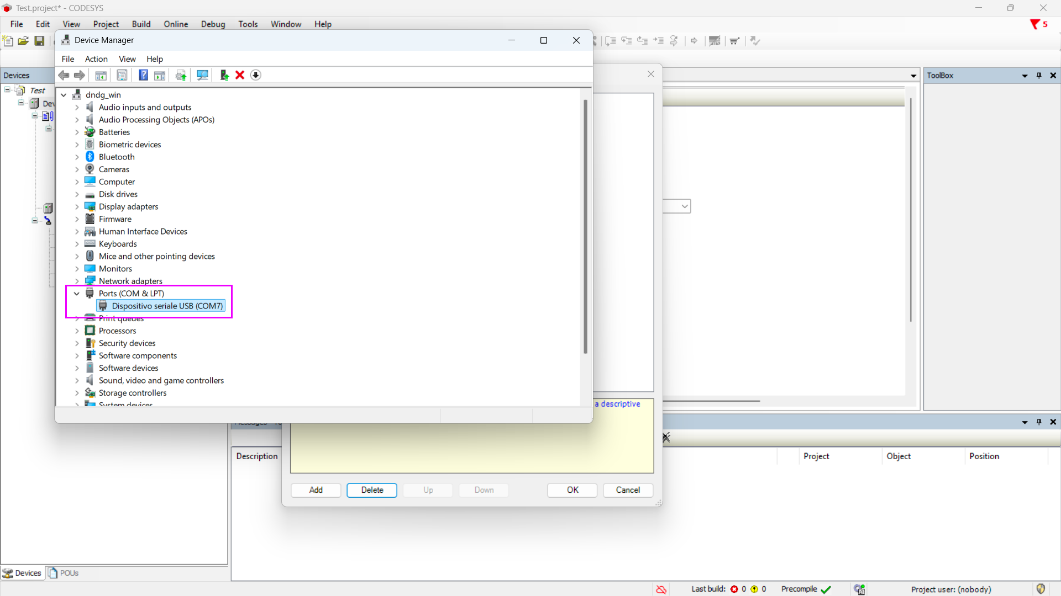Select Dispositivo seriale USB (COM7) device
The image size is (1061, 596).
click(167, 306)
